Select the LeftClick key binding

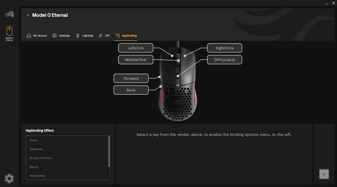tap(136, 48)
